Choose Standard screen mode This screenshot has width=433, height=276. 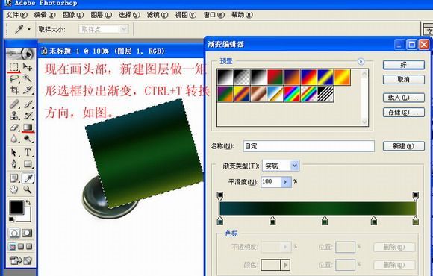point(13,247)
